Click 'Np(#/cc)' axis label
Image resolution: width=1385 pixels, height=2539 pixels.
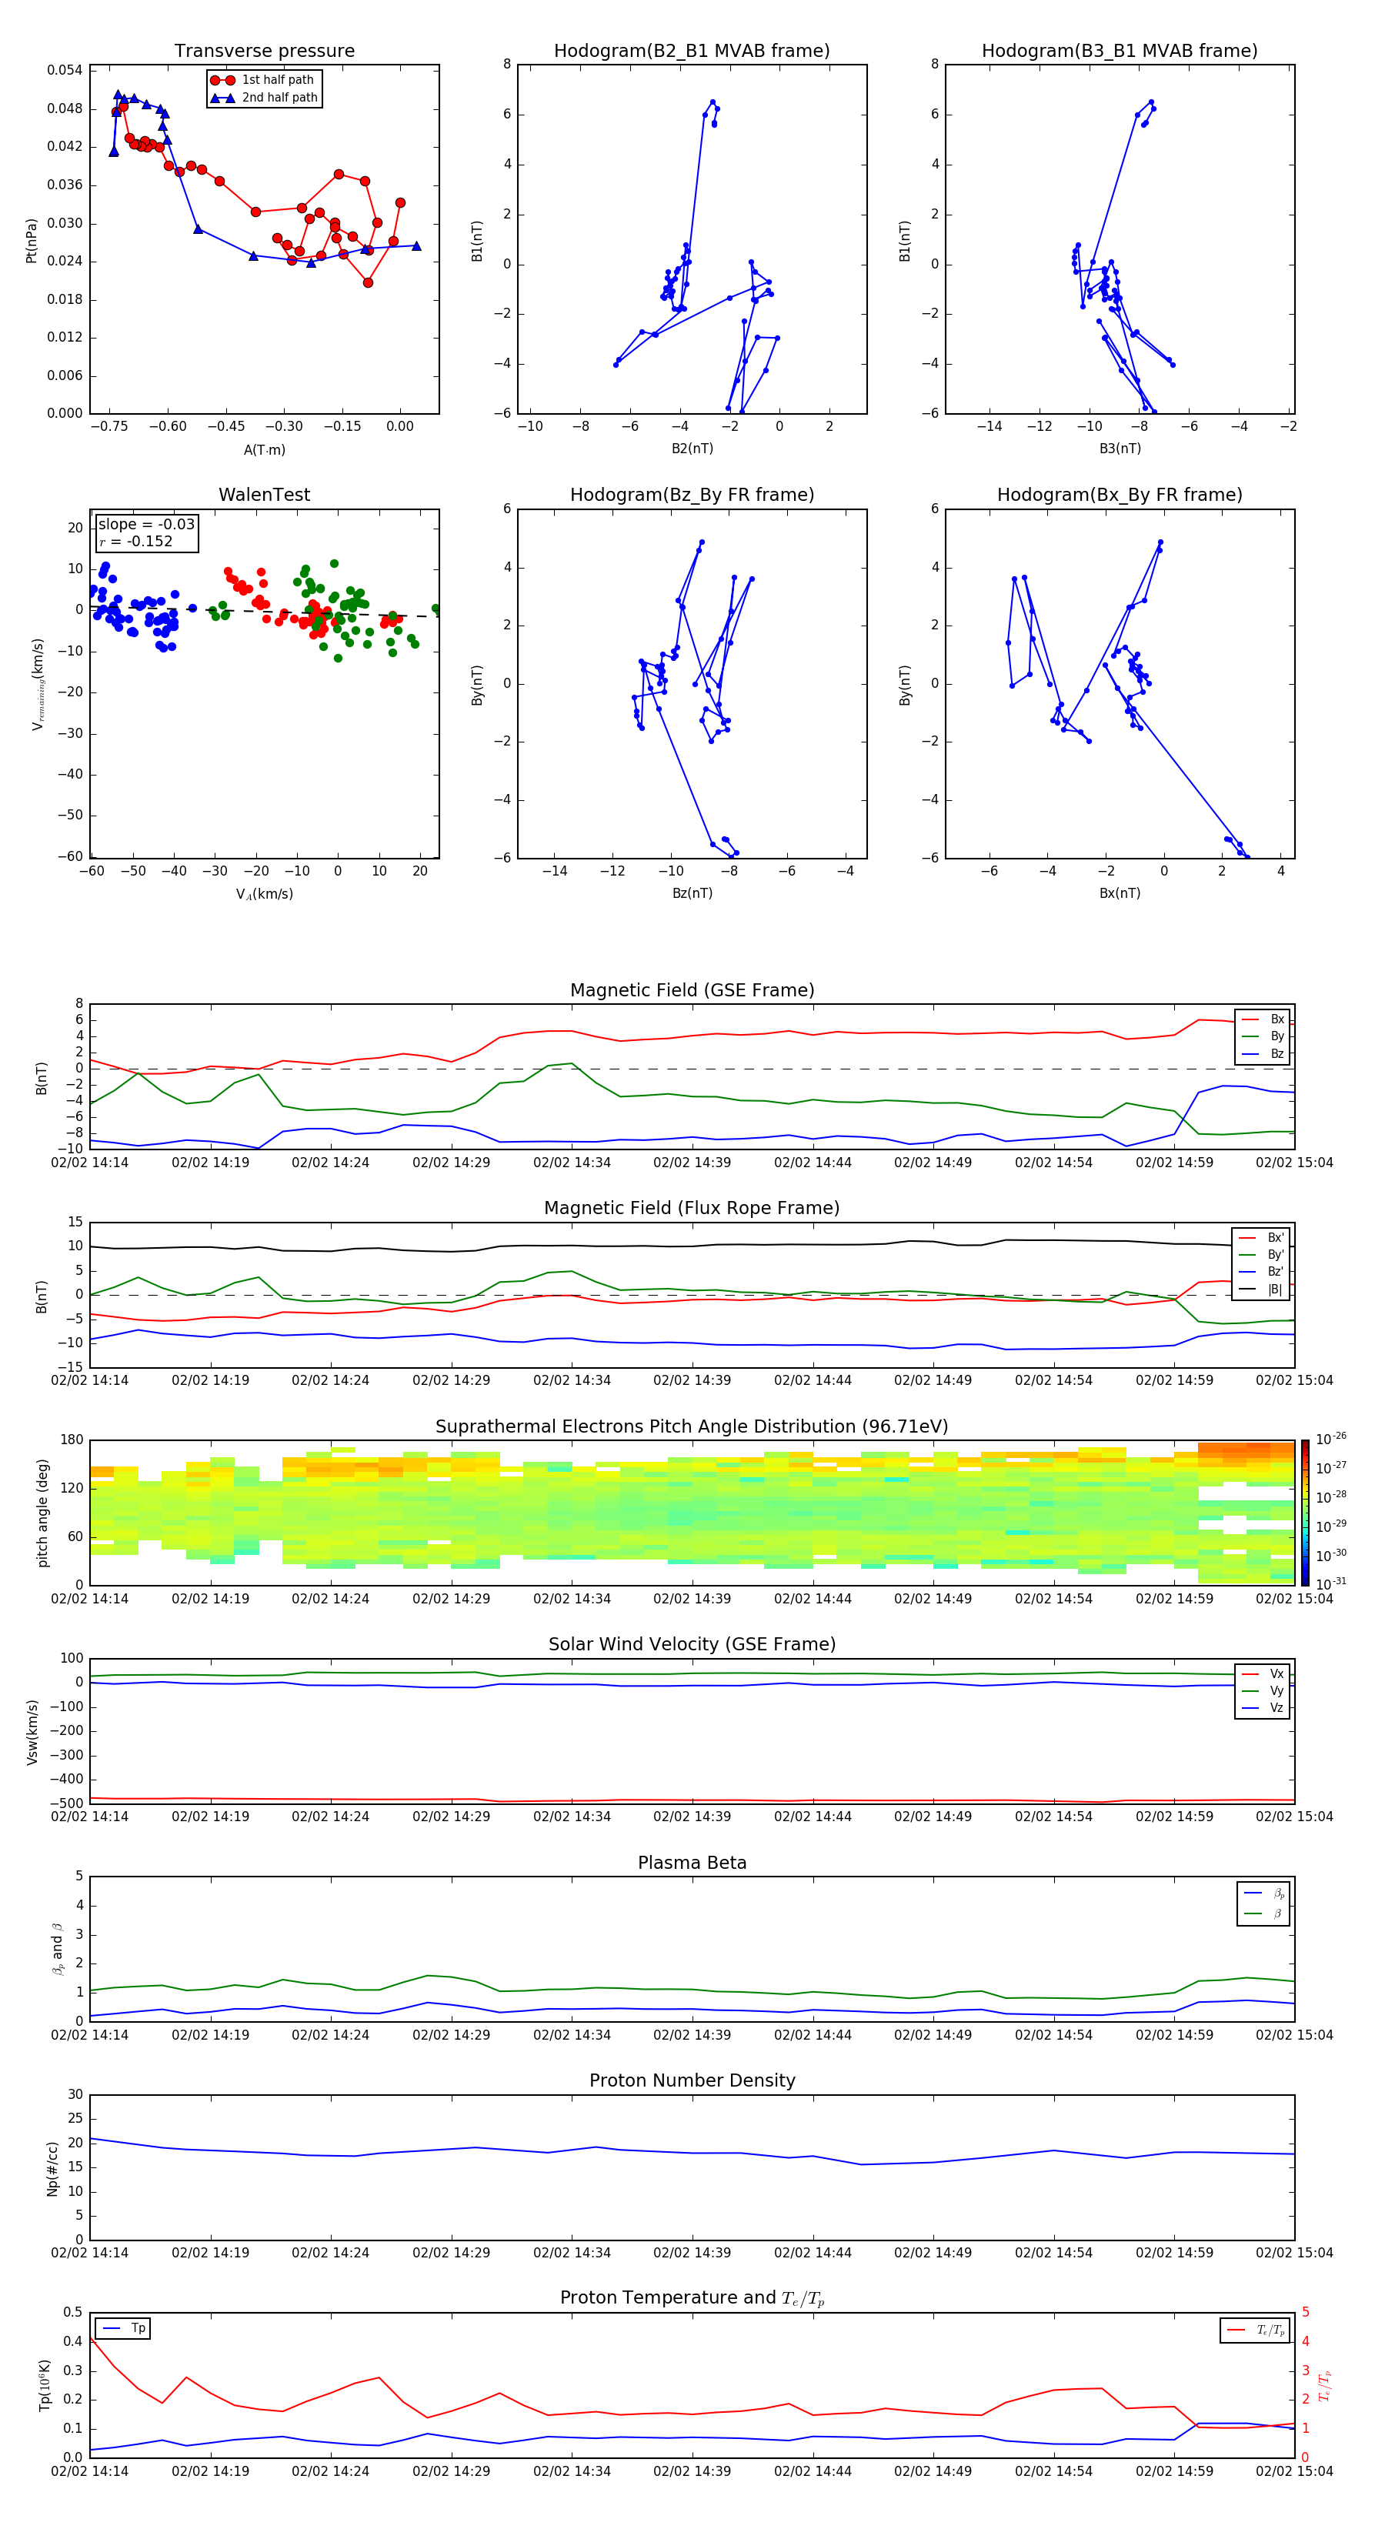click(x=52, y=2168)
